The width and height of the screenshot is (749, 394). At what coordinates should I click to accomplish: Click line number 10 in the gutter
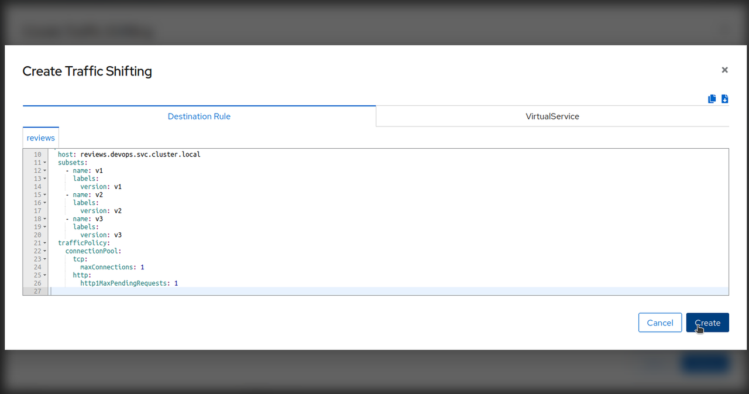point(37,155)
